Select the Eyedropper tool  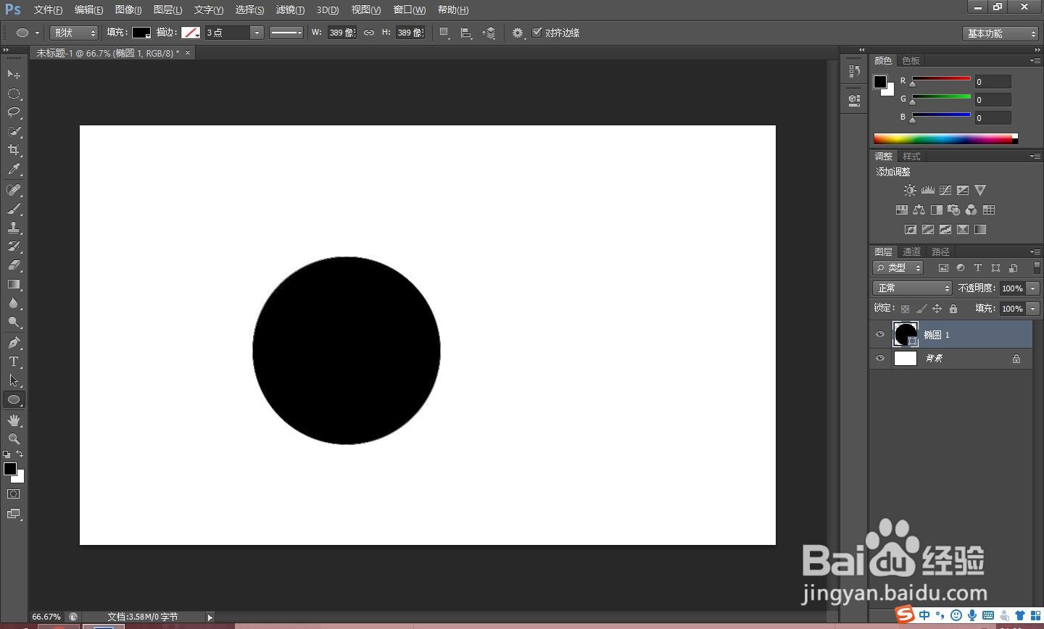tap(13, 170)
